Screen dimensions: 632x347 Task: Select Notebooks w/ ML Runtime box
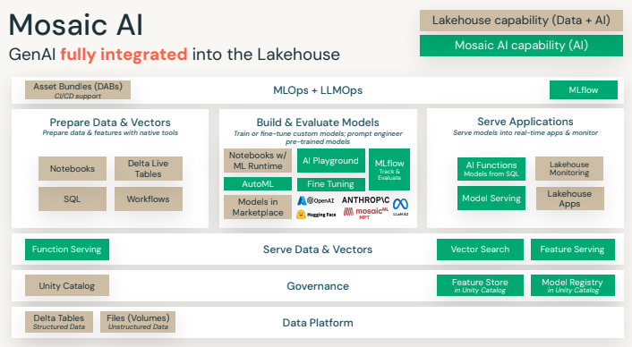click(x=258, y=161)
